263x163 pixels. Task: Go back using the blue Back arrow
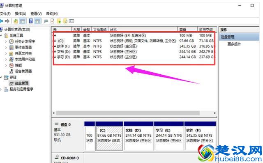tap(1, 21)
